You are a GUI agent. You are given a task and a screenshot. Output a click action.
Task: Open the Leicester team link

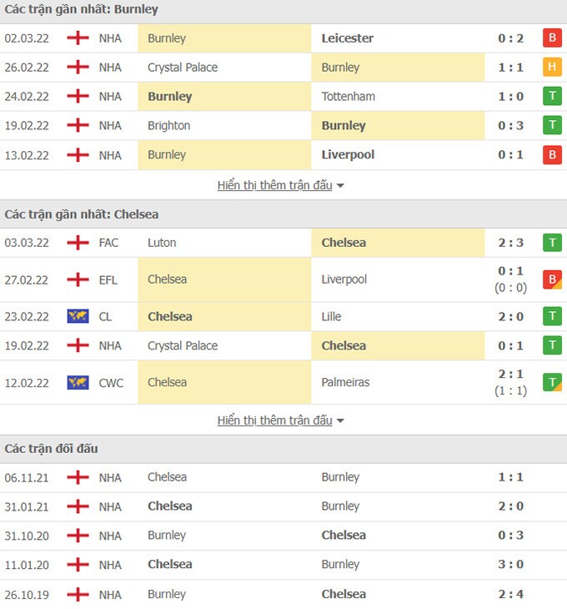[347, 38]
